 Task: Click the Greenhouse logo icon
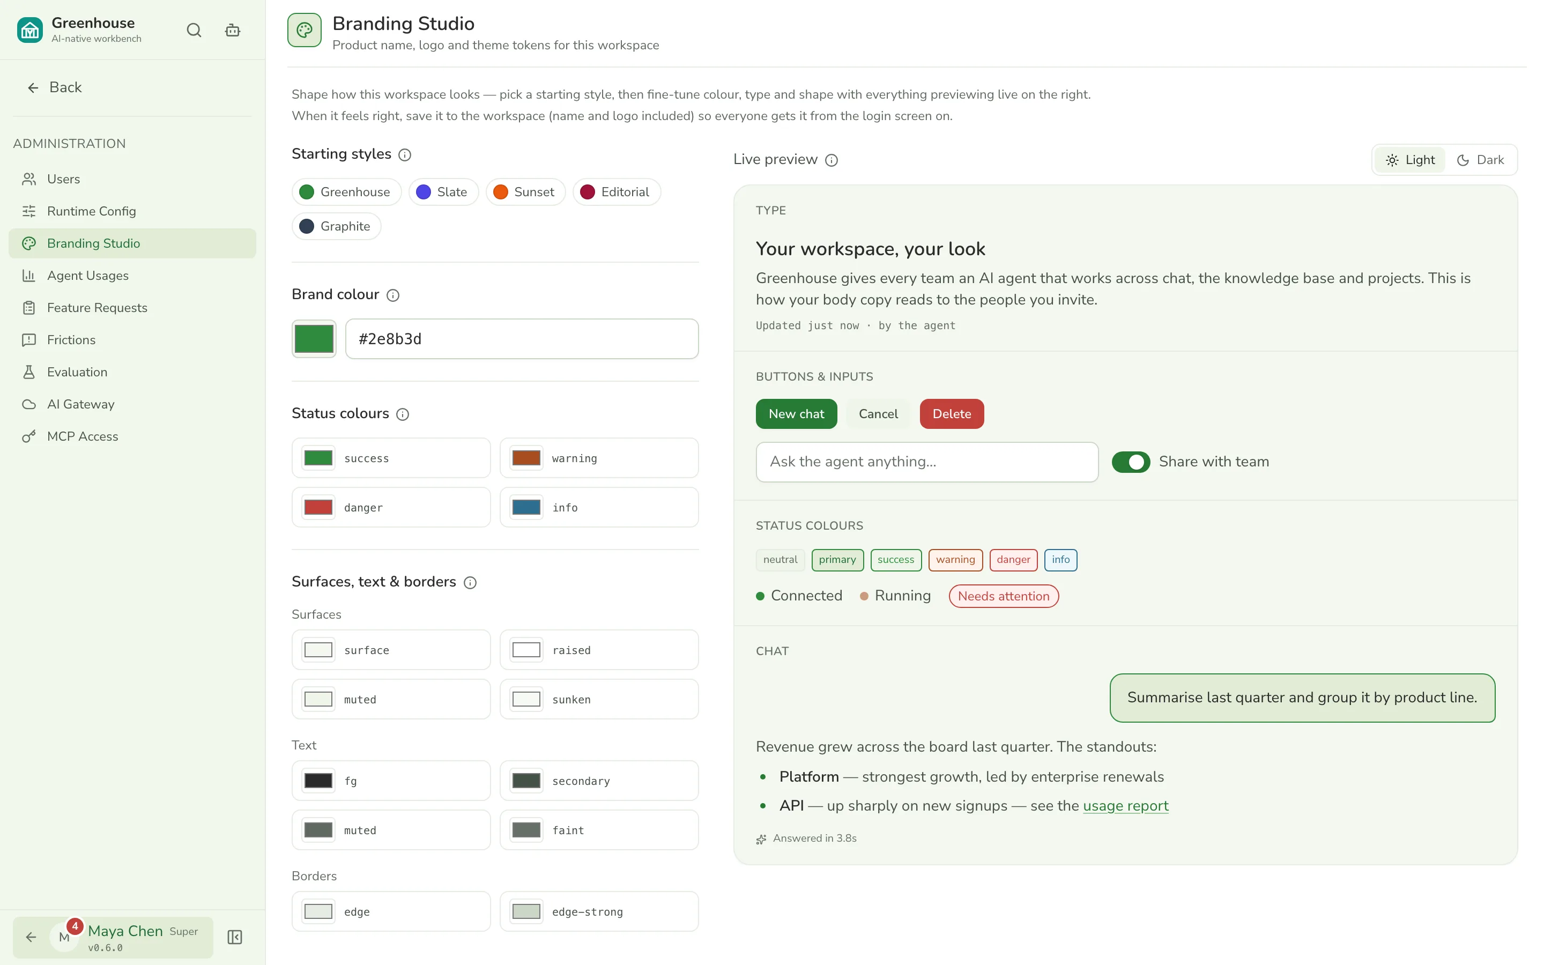pyautogui.click(x=30, y=30)
